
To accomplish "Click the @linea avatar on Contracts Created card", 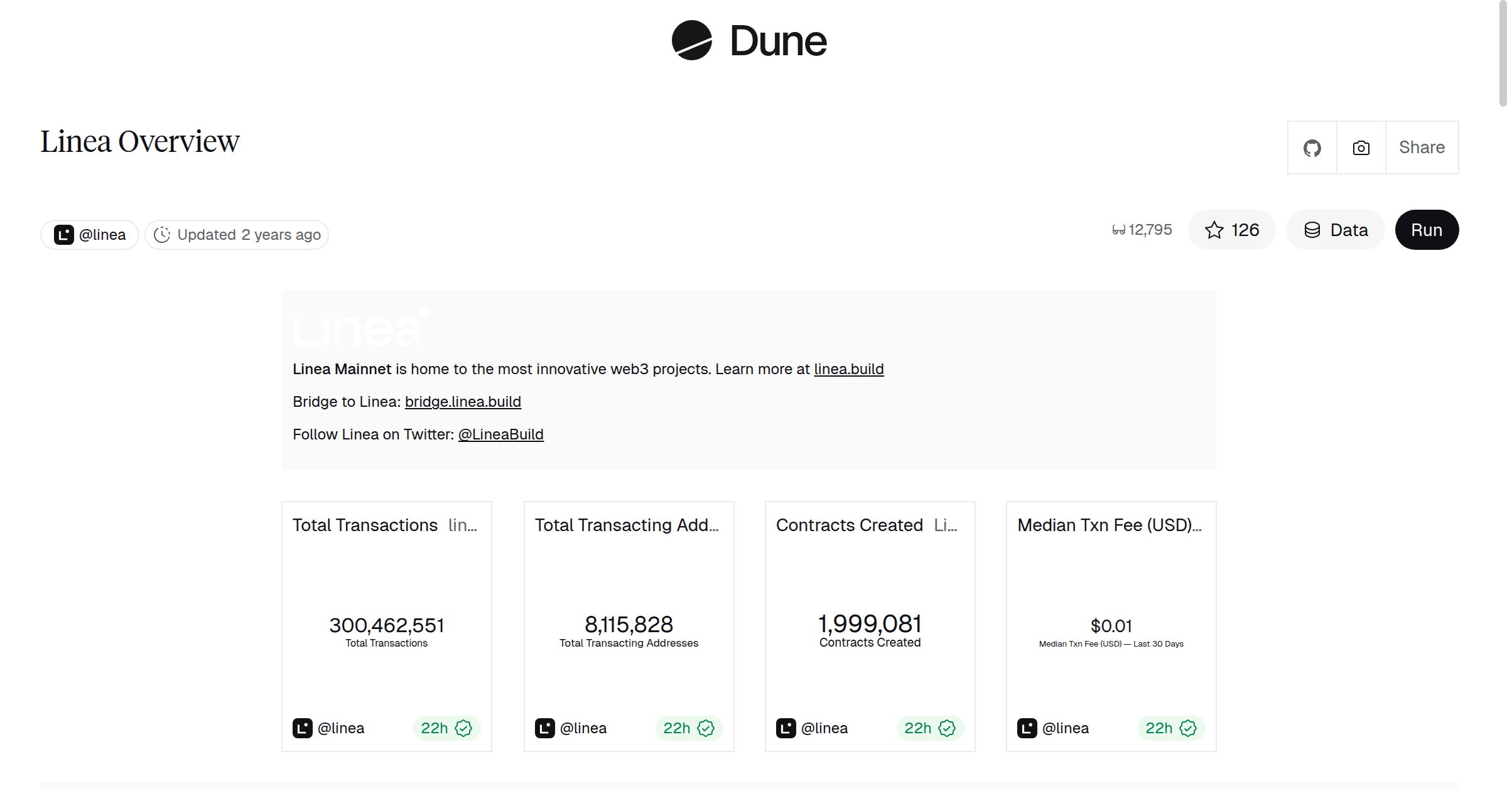I will (787, 728).
